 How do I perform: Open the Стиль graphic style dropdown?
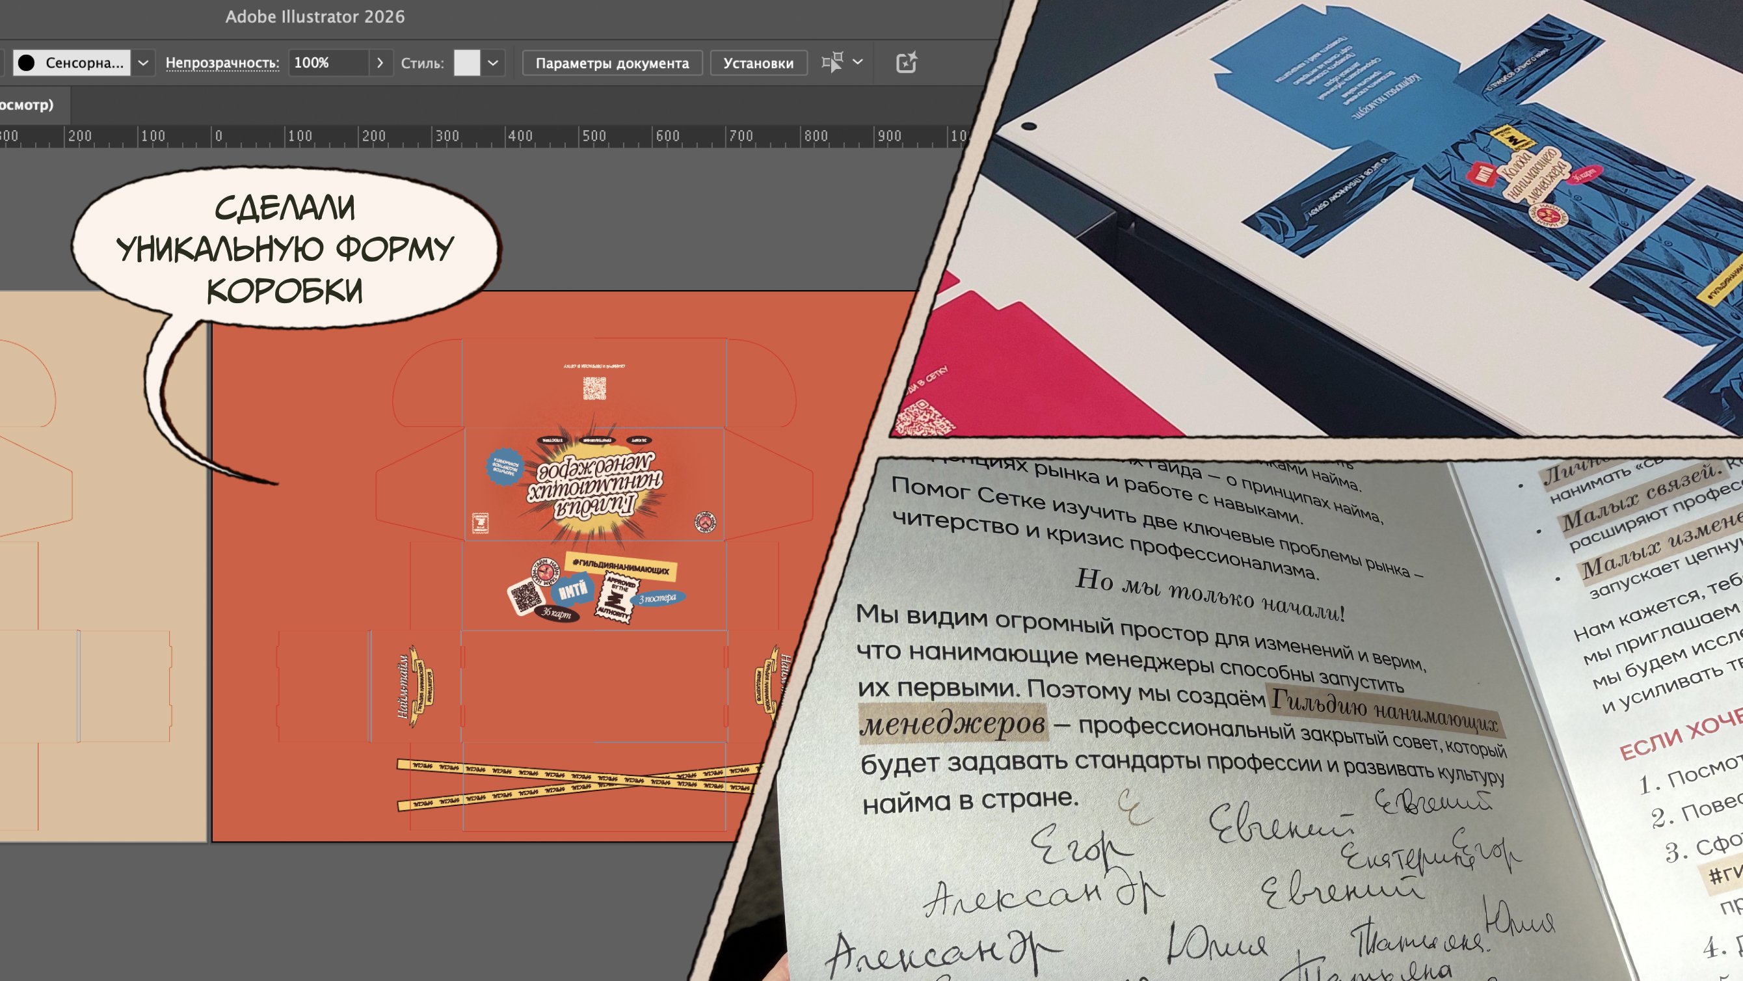493,62
